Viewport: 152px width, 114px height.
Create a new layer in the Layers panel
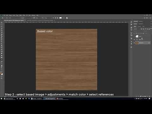pos(147,96)
